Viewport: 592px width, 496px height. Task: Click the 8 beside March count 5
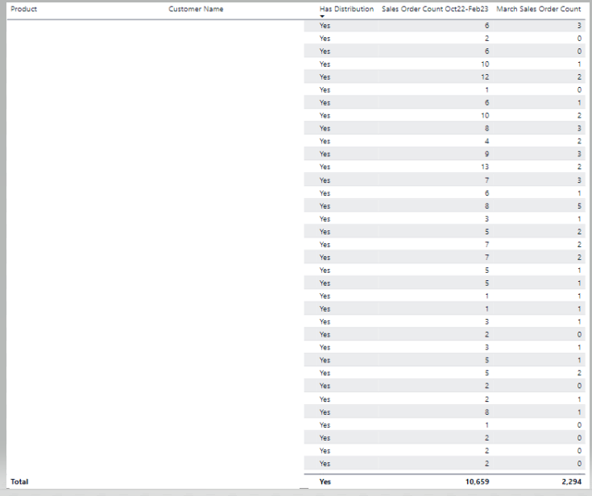click(486, 206)
